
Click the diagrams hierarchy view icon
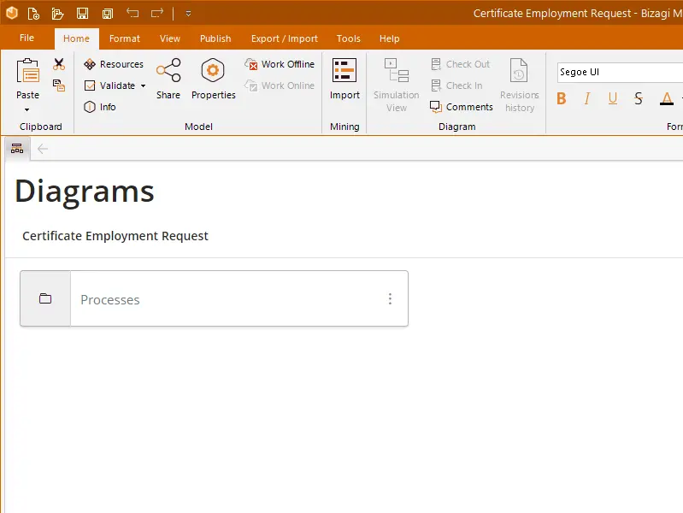(17, 149)
